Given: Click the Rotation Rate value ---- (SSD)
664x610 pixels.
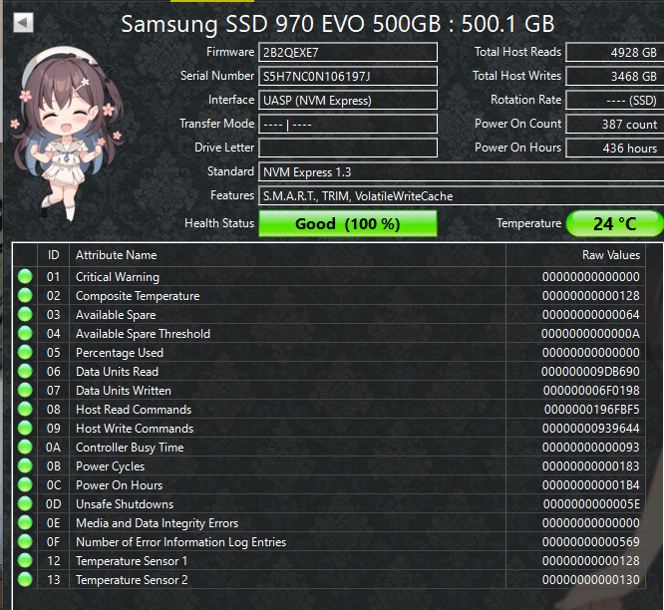Looking at the screenshot, I should (614, 101).
